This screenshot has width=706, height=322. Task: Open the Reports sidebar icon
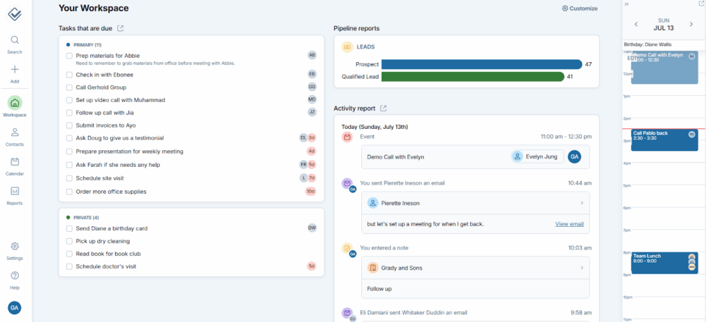[x=14, y=191]
